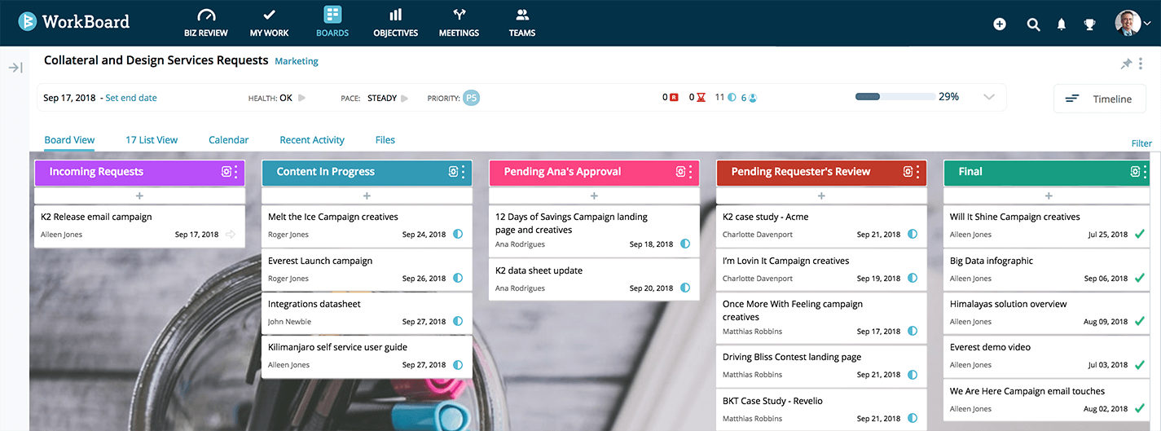Open the trophy achievements icon
The width and height of the screenshot is (1161, 431).
pyautogui.click(x=1089, y=24)
